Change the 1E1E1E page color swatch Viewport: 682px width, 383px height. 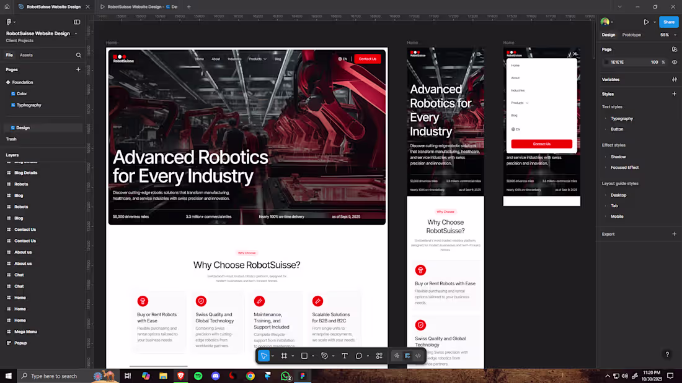point(606,62)
